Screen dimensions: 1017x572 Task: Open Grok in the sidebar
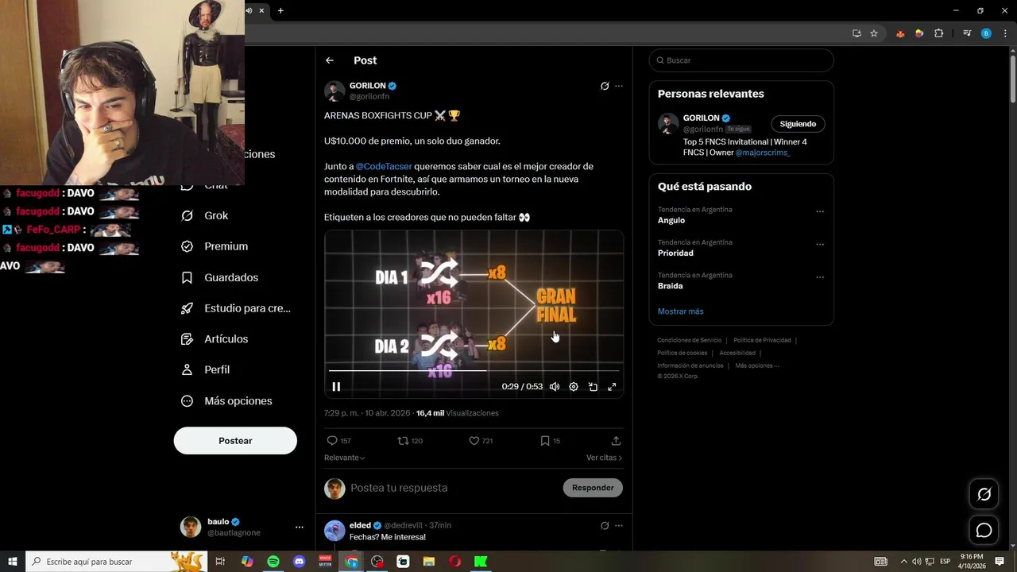point(205,215)
